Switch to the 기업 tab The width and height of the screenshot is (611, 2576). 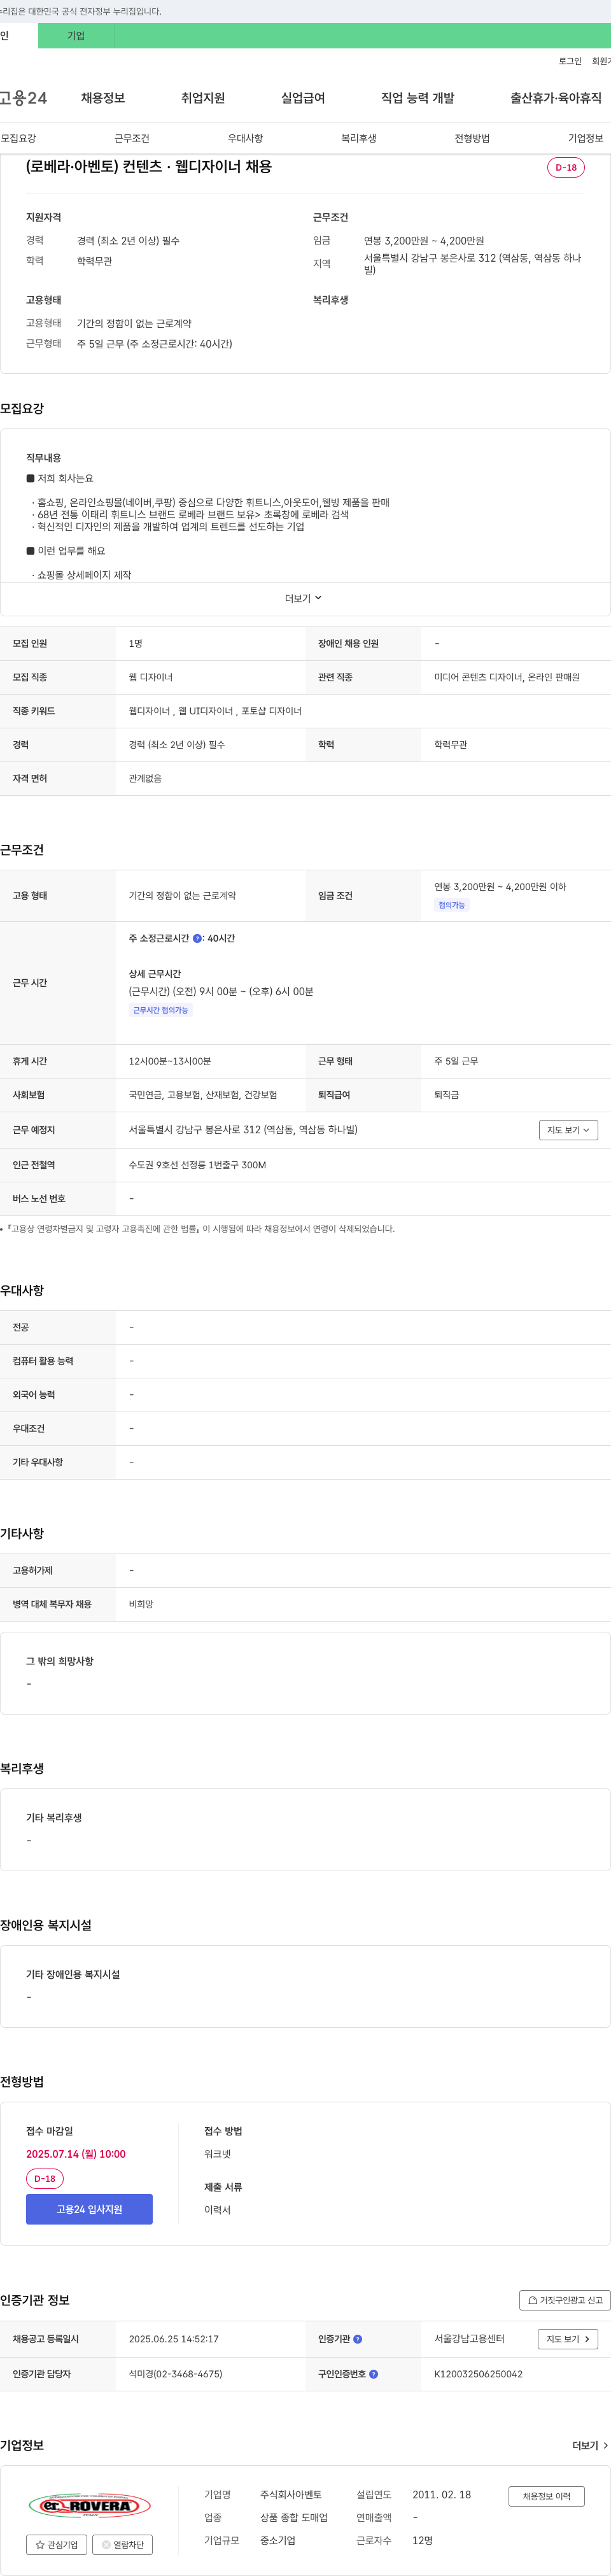(76, 36)
